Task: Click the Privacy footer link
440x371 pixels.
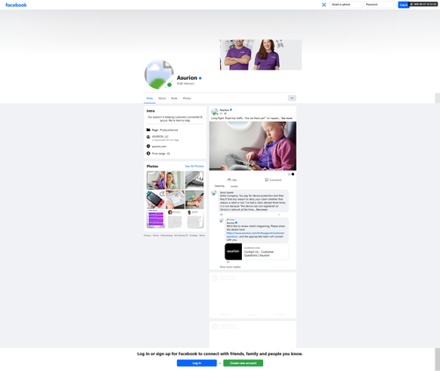Action: pos(147,236)
